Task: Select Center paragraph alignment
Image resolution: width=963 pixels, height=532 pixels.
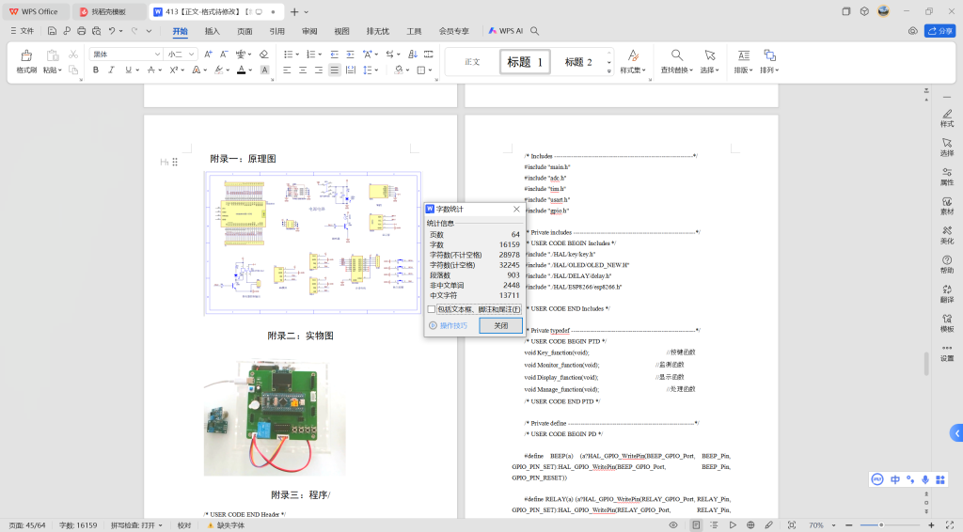Action: (x=303, y=70)
